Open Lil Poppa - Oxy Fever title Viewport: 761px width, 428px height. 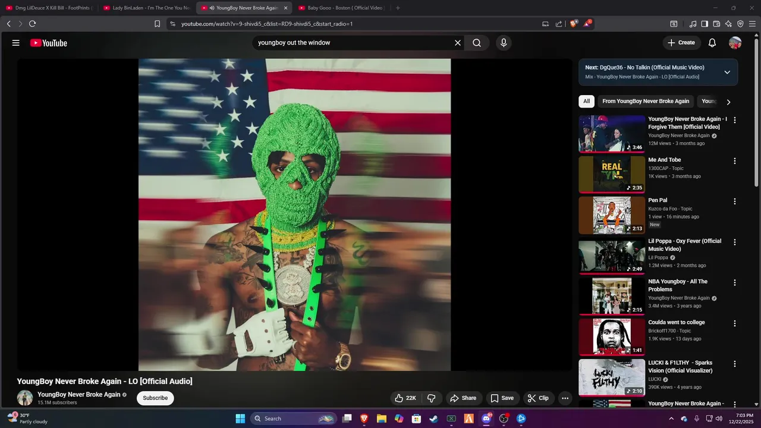[684, 245]
